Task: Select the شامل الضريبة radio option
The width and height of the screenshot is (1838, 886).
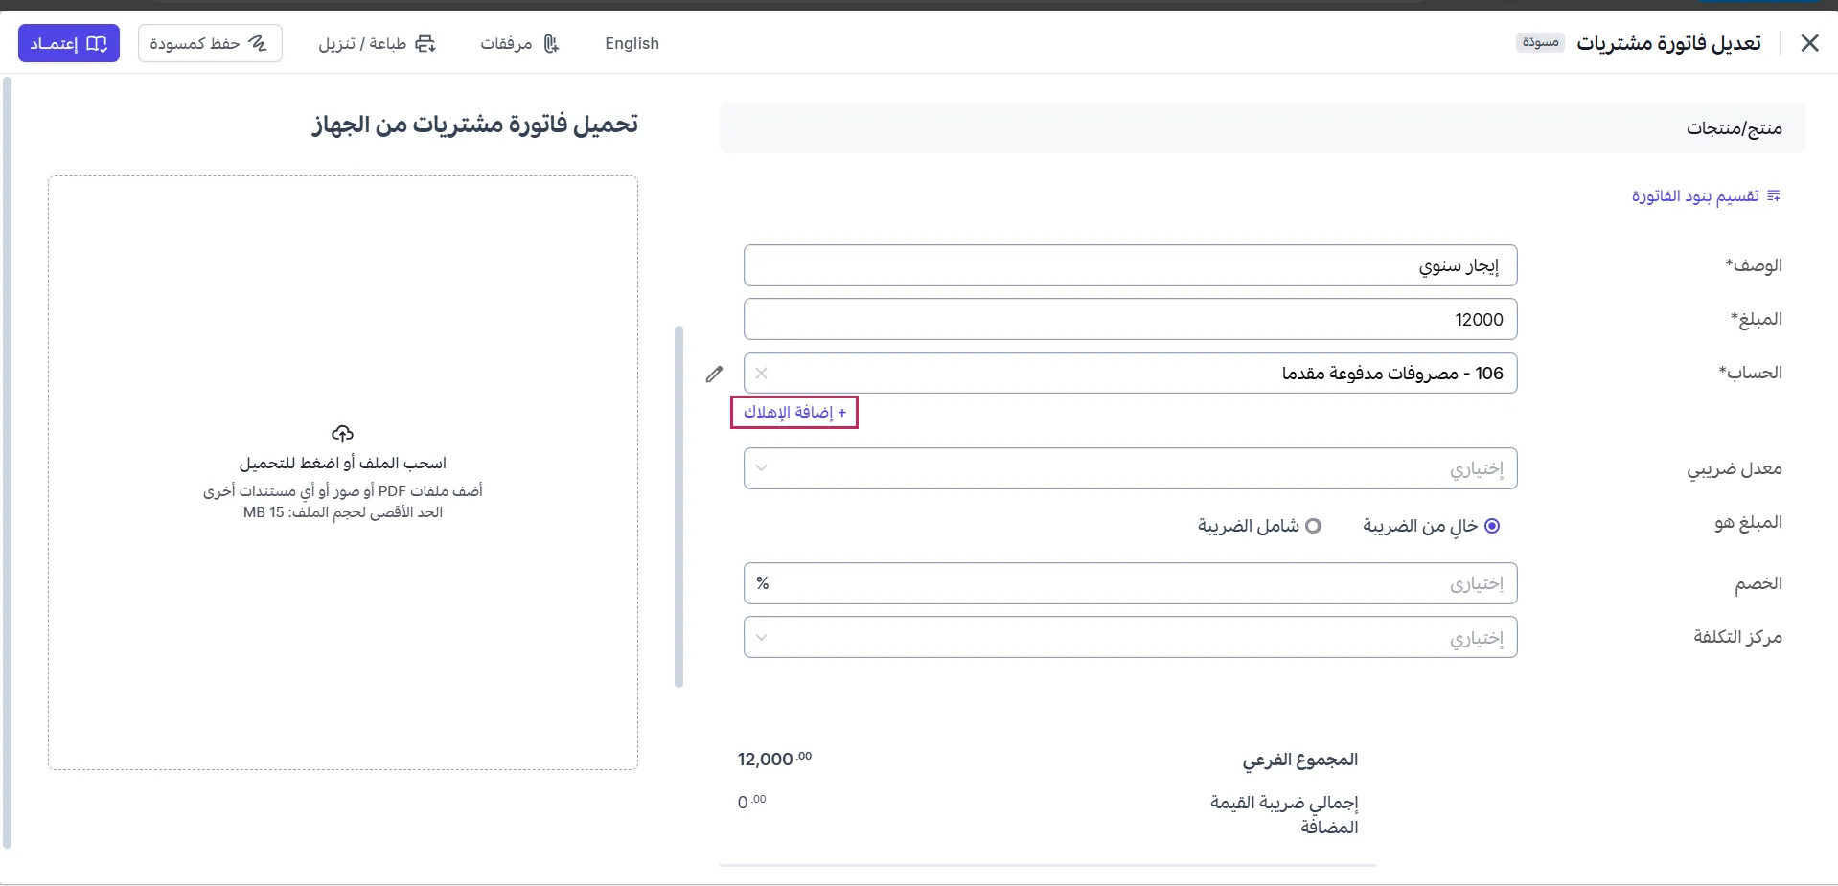Action: [1315, 525]
